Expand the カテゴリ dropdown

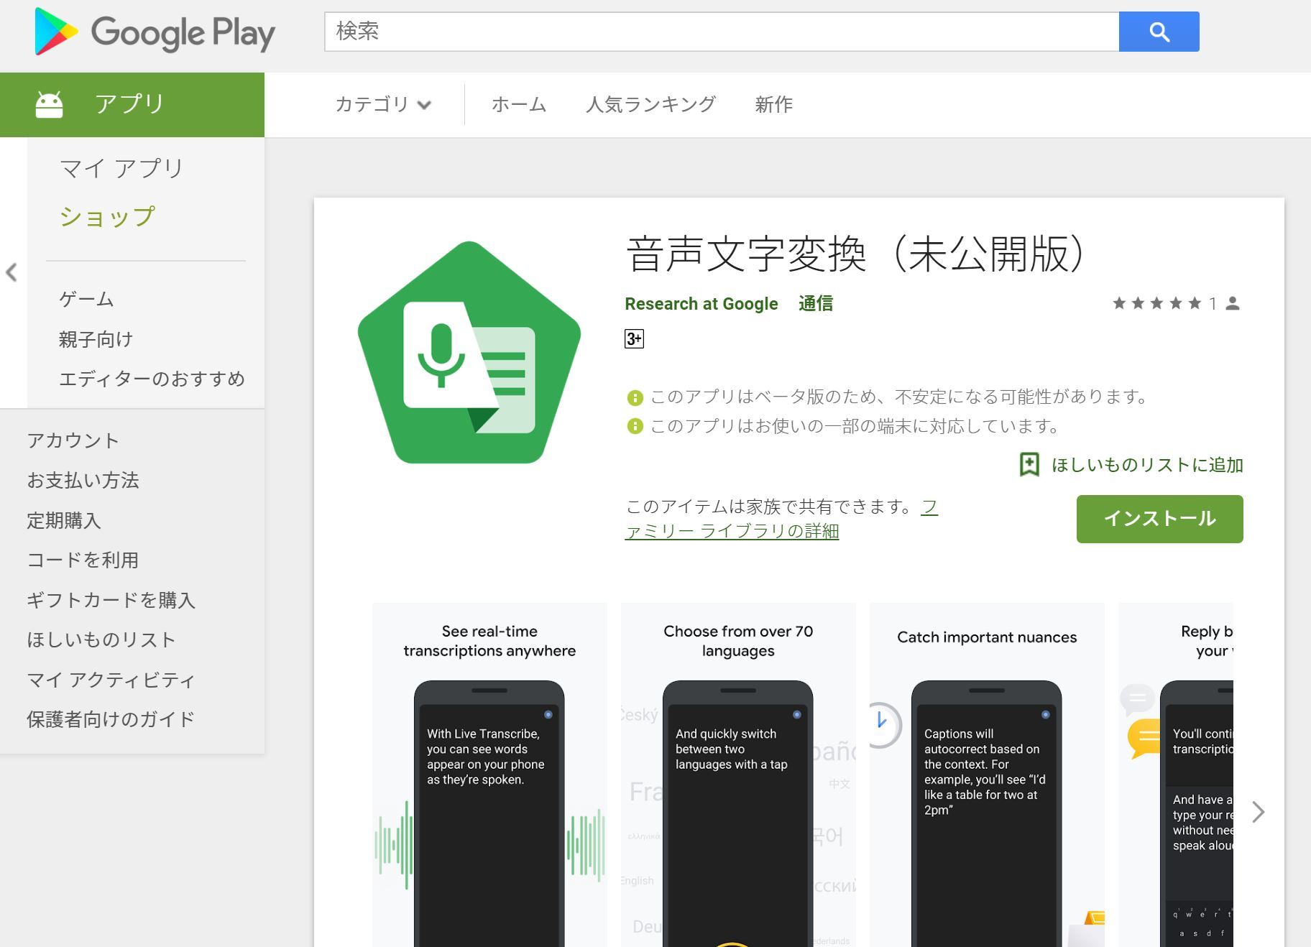pos(383,104)
